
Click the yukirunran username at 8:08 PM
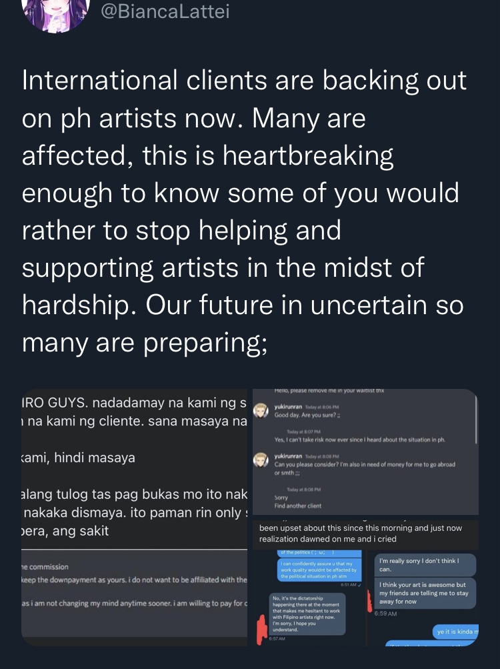[288, 456]
